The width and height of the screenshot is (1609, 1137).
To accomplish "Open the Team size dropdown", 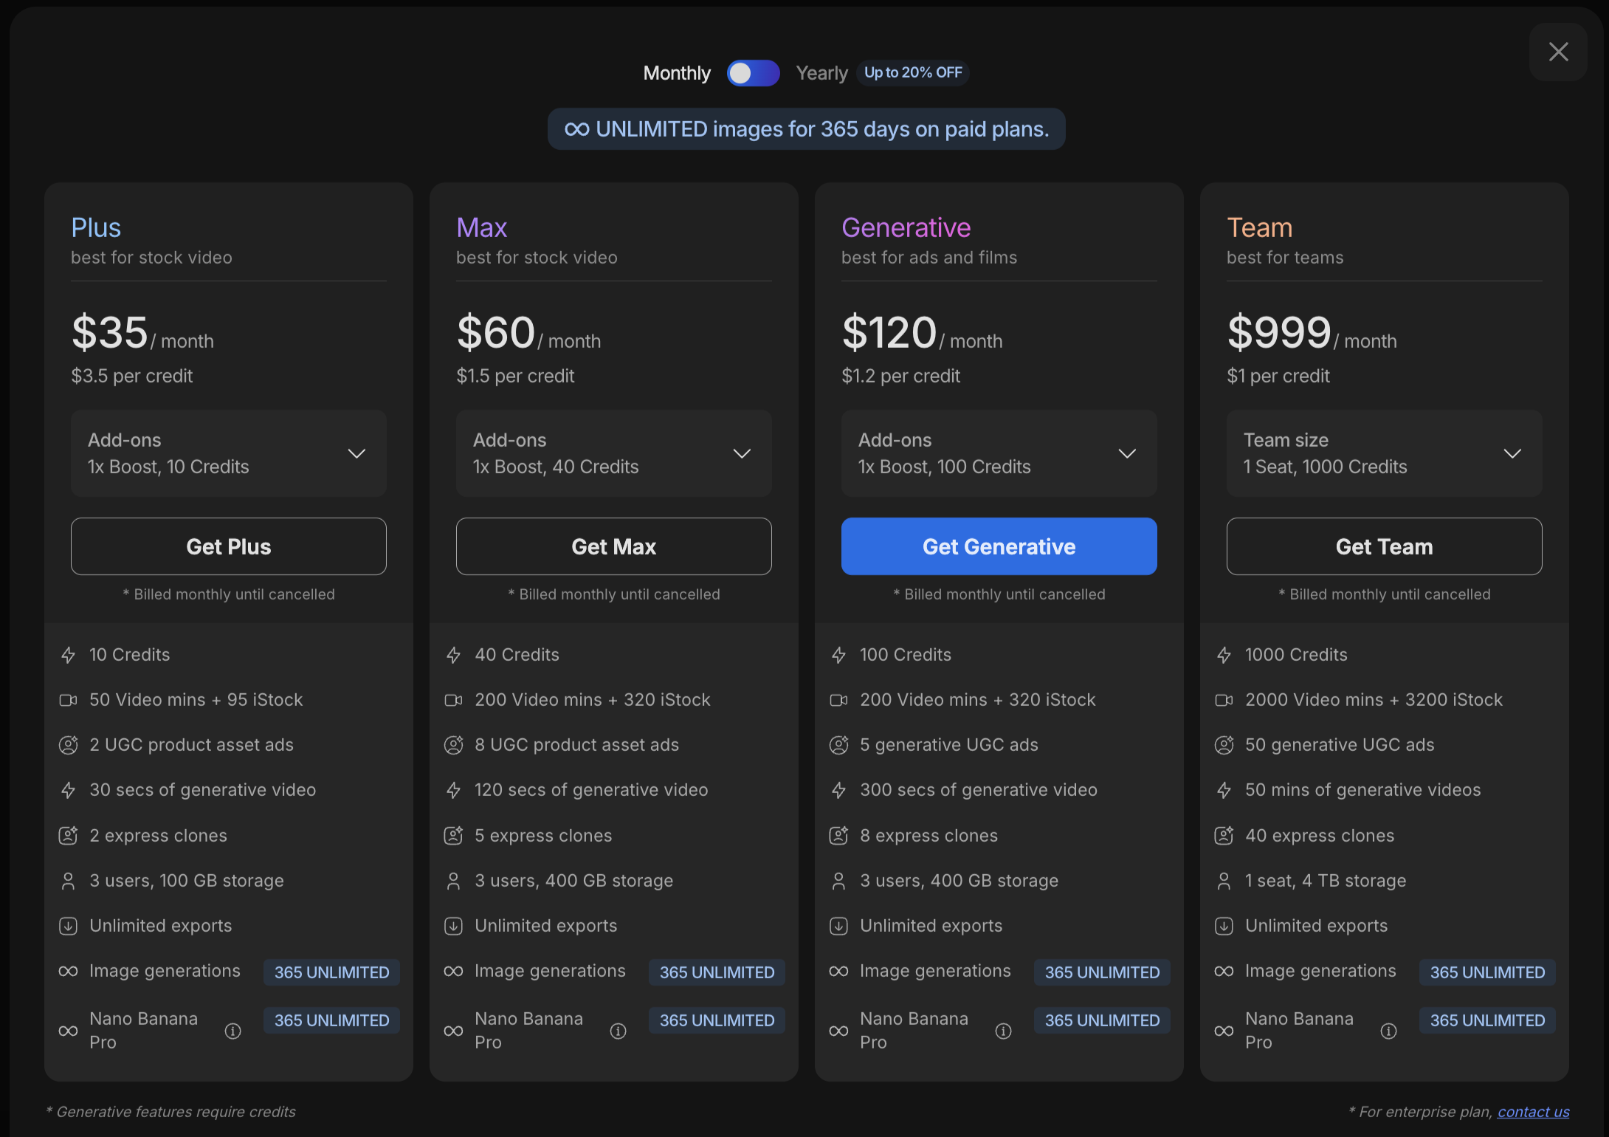I will (x=1385, y=453).
